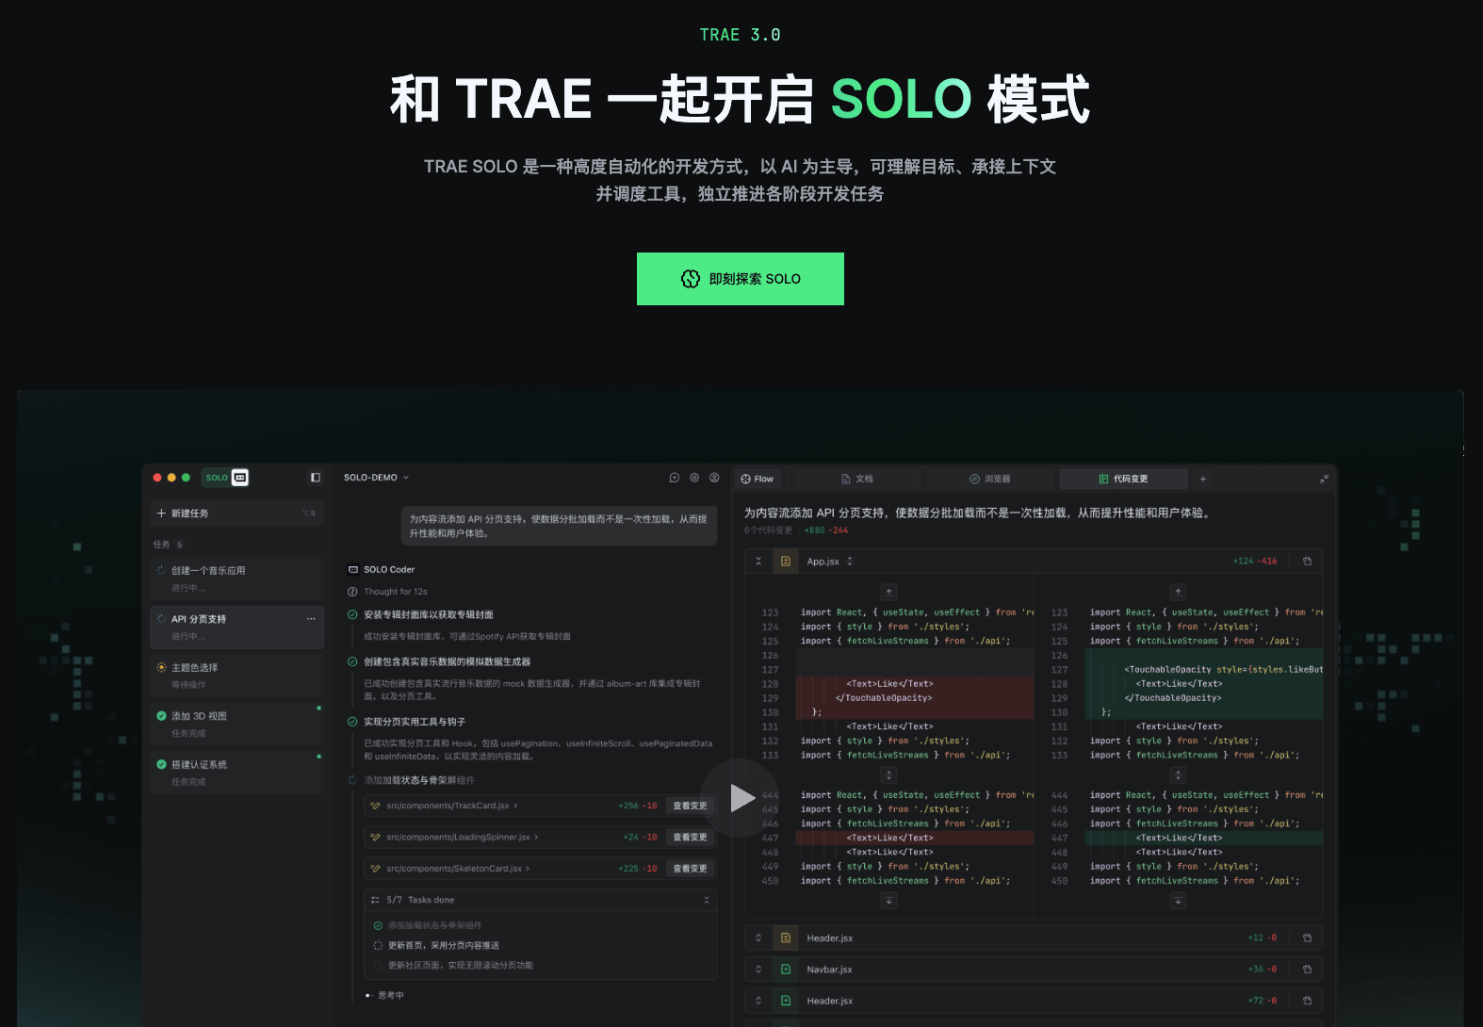Click 更新社区页面 todo item
Image resolution: width=1483 pixels, height=1027 pixels.
460,965
